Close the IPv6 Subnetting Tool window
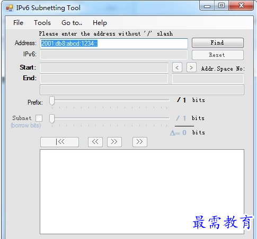257x239 pixels. (241, 6)
